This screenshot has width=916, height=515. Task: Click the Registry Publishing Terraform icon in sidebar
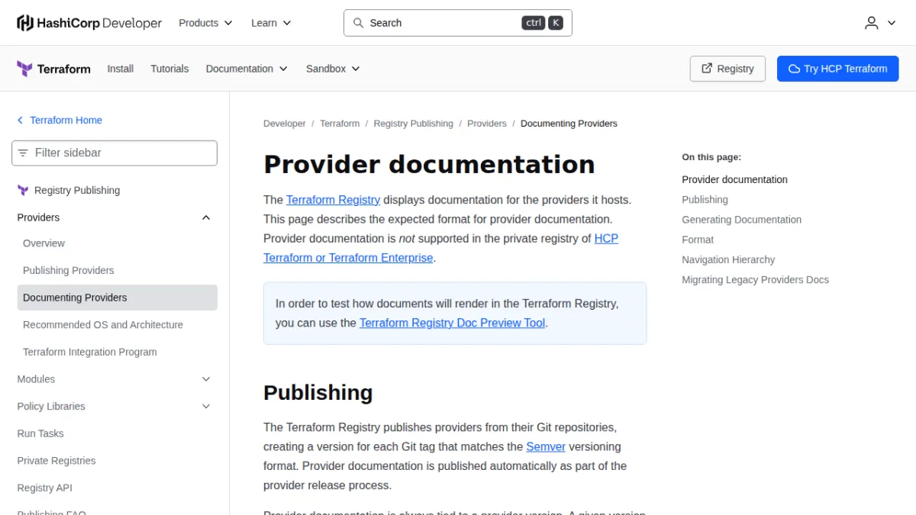coord(23,190)
